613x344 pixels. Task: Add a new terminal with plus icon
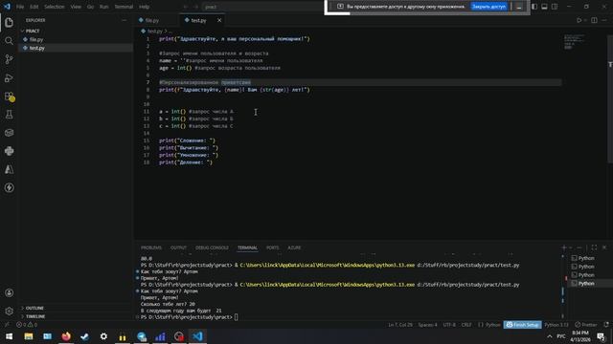tap(564, 247)
